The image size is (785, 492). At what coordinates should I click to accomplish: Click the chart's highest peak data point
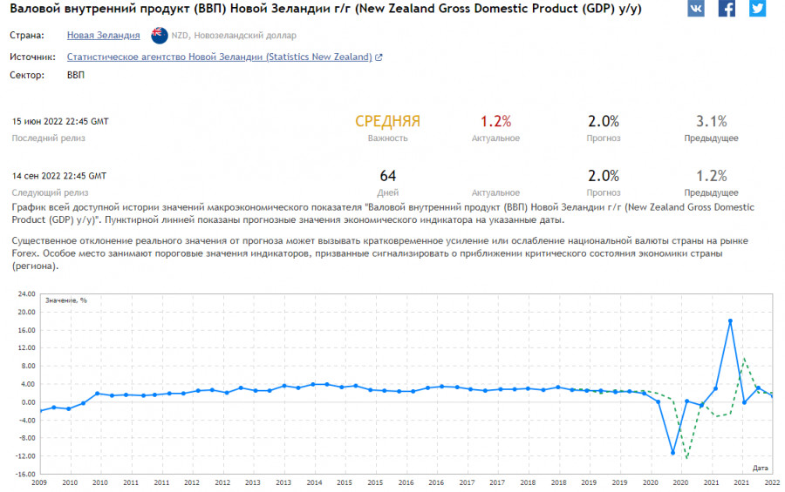pyautogui.click(x=730, y=321)
